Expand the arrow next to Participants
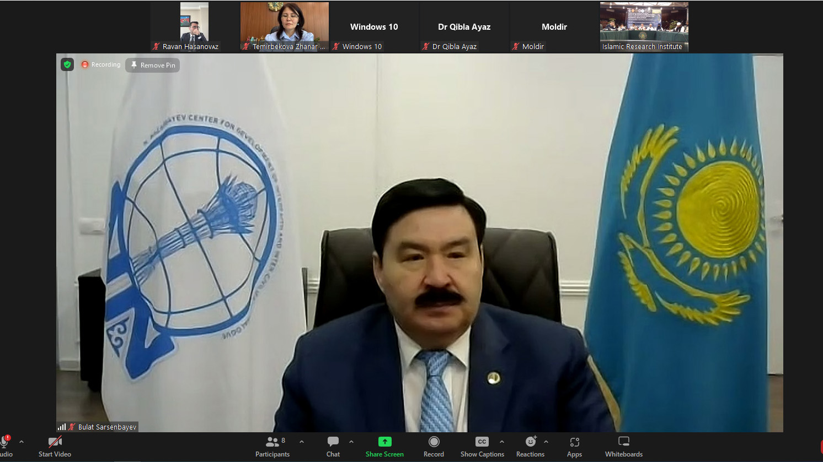823x462 pixels. tap(302, 442)
